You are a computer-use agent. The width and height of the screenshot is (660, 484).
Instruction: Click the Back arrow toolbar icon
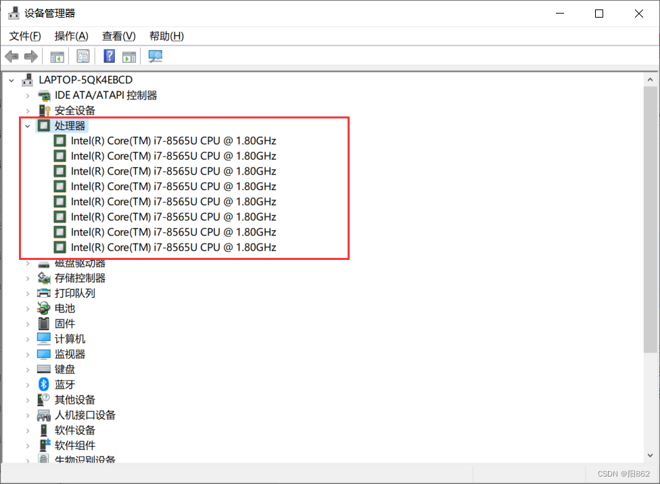(11, 56)
